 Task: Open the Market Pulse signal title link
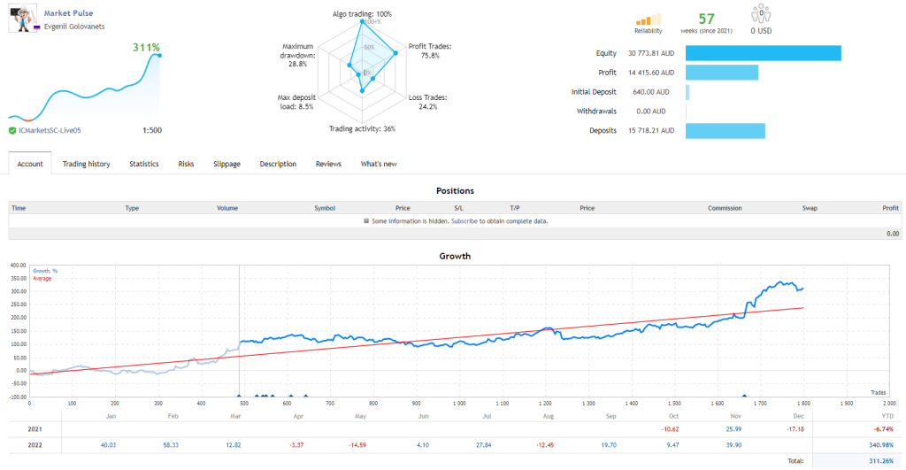(x=68, y=12)
